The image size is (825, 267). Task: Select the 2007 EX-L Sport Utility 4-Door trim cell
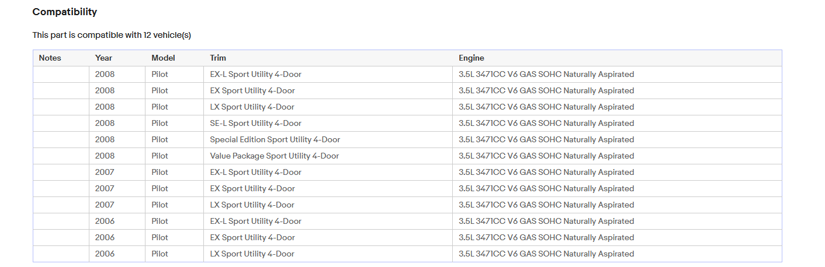click(328, 172)
